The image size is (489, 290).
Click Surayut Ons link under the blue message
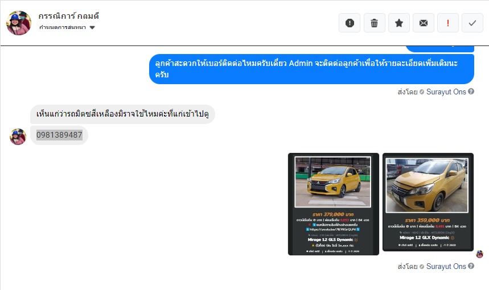[x=446, y=92]
